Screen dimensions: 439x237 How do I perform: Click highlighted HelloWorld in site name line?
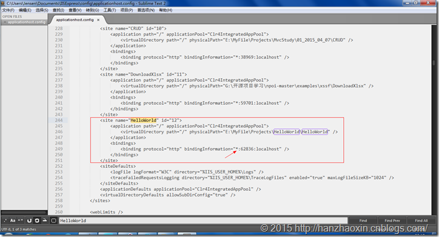[x=143, y=121]
